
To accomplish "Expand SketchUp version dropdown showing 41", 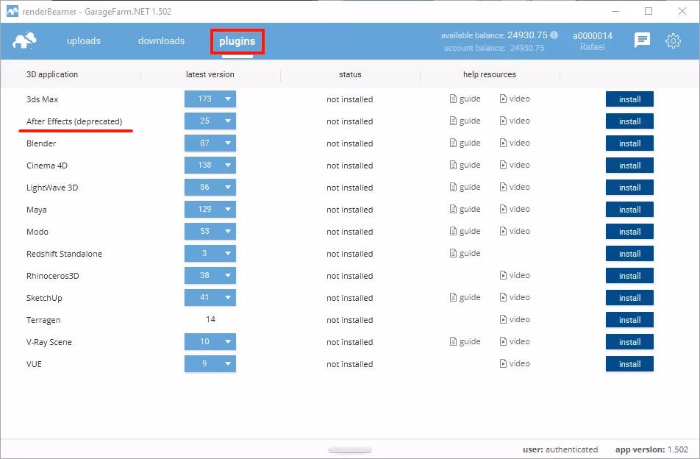I will coord(210,297).
